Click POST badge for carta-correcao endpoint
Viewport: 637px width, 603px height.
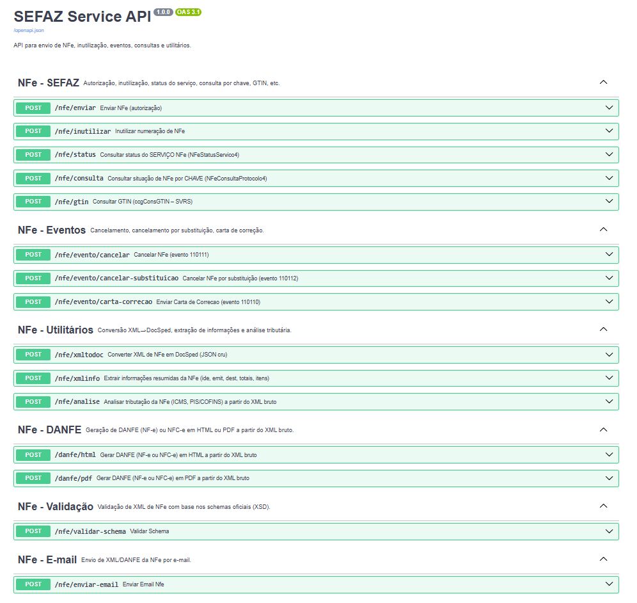33,301
